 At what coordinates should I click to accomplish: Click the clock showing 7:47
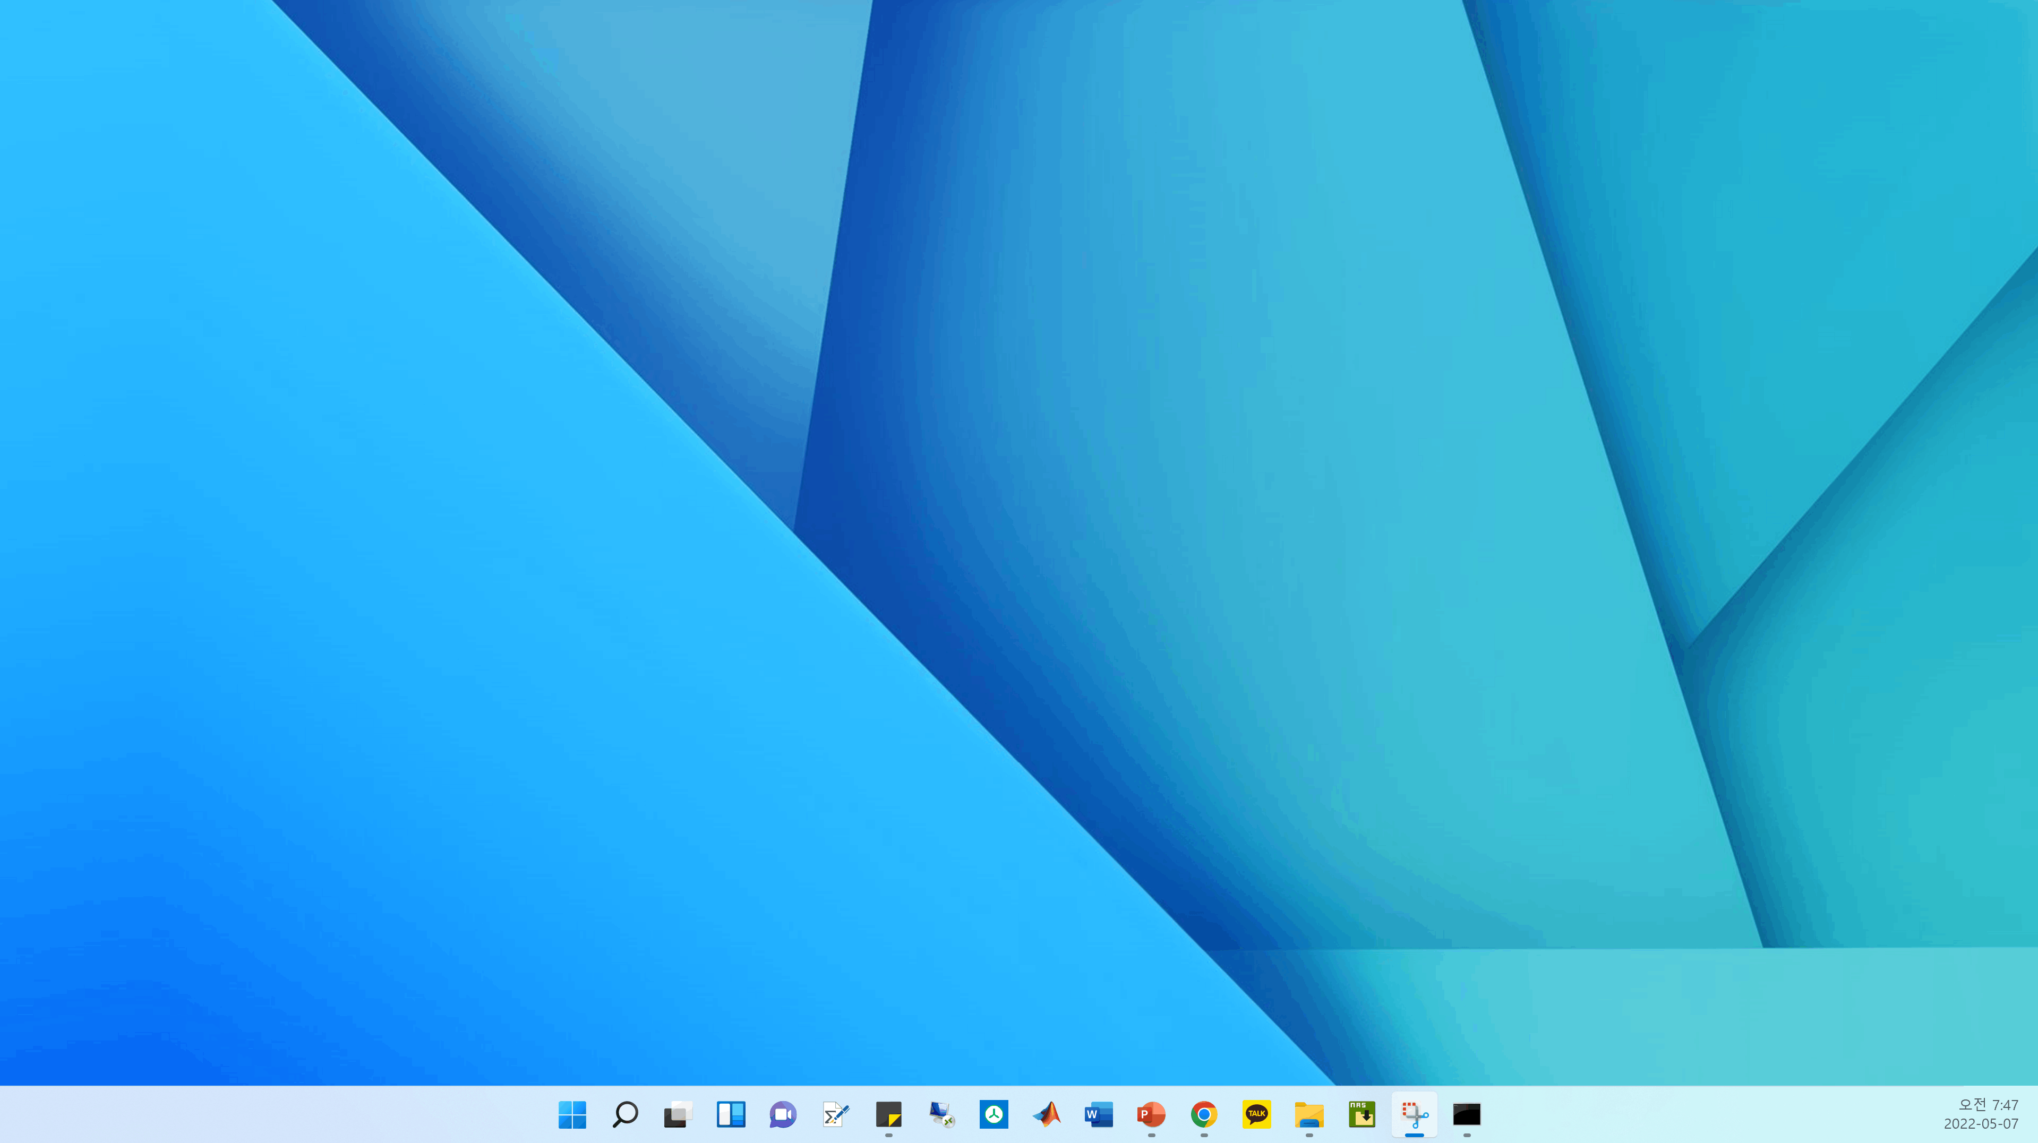(1988, 1104)
